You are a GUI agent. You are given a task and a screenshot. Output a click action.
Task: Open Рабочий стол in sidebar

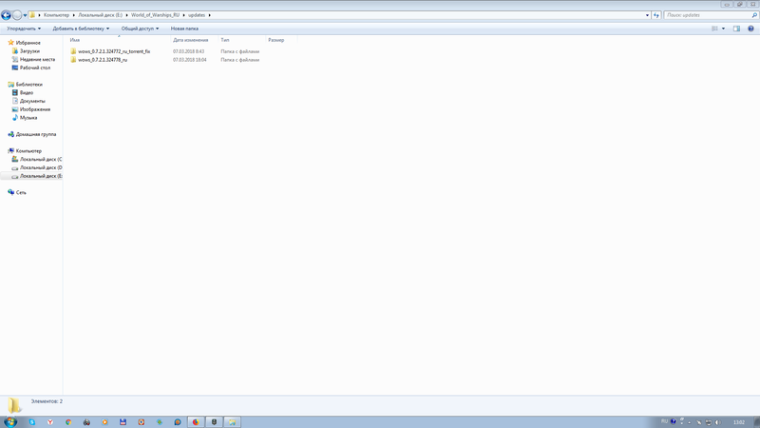point(35,68)
